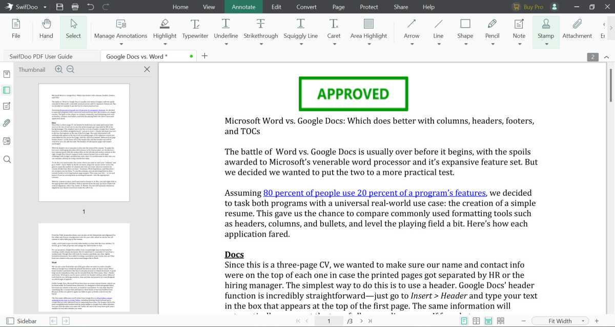Collapse the ribbon with the chevron

click(607, 56)
